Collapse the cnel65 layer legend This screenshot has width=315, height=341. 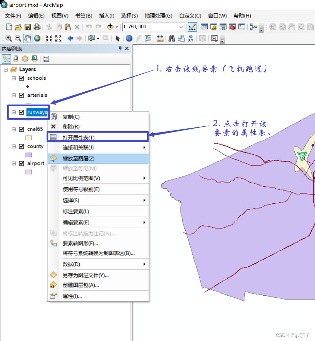[14, 129]
